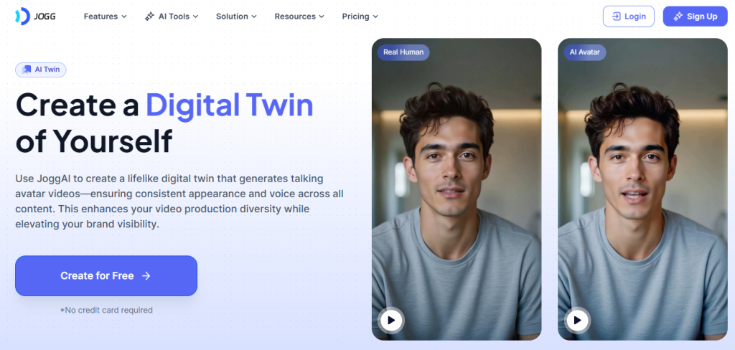Open the Features menu item
The image size is (735, 350).
(106, 16)
